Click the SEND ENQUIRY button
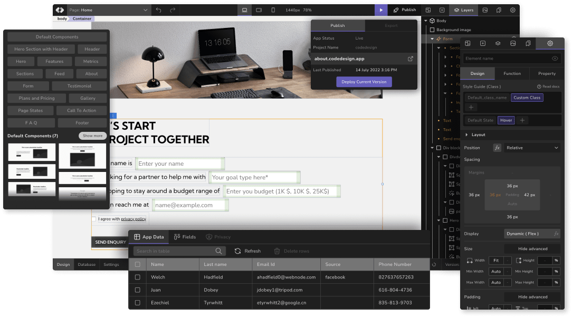This screenshot has width=572, height=317. click(110, 242)
